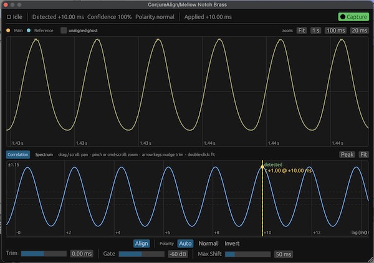Click the window resize grip icon

pyautogui.click(x=370, y=259)
